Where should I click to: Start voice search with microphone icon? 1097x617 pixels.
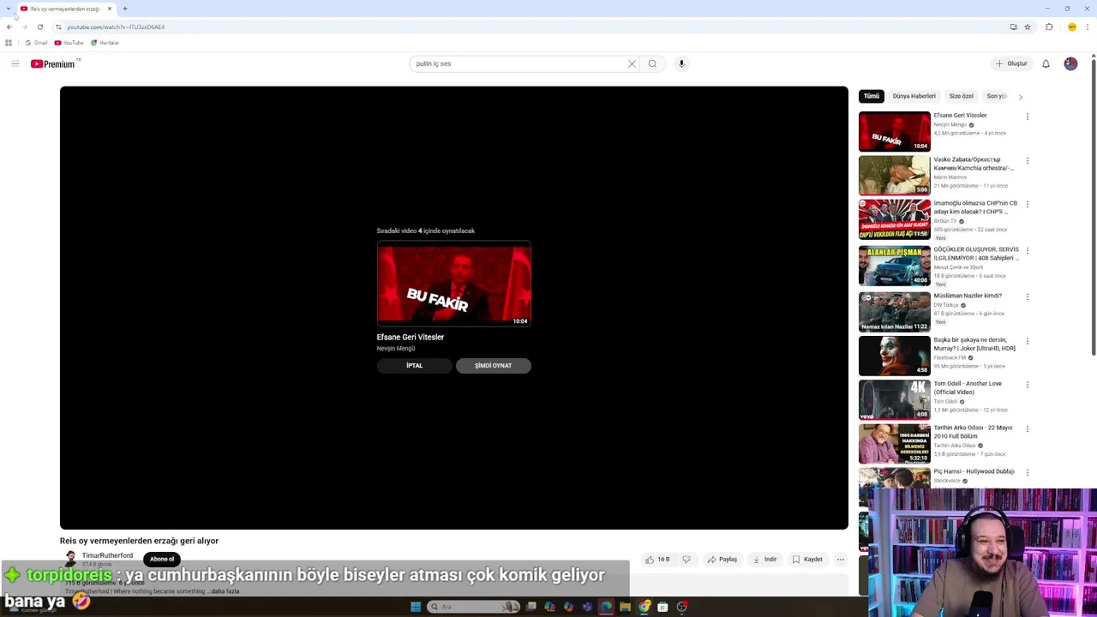681,63
